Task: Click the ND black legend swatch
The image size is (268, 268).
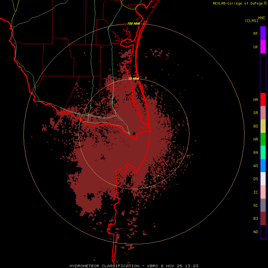Action: (x=263, y=232)
